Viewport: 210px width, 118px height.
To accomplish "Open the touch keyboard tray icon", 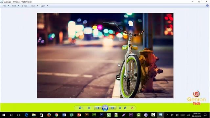I will [x=182, y=115].
